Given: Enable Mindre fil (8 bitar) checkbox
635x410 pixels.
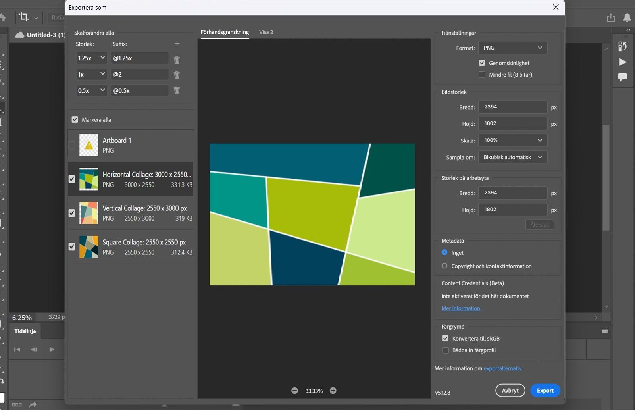Looking at the screenshot, I should [482, 75].
